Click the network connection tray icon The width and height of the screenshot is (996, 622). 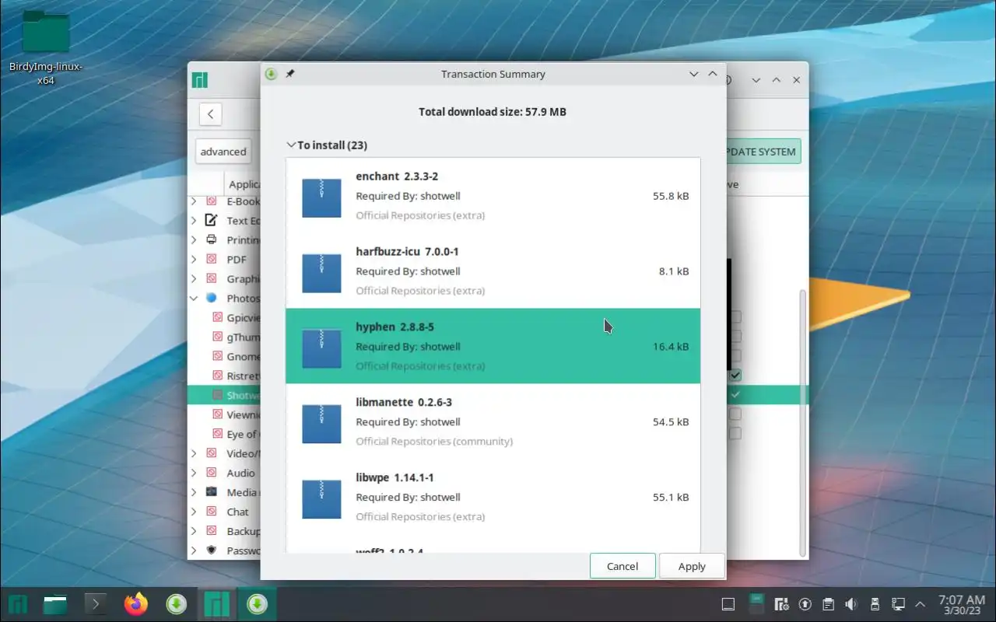pos(898,604)
